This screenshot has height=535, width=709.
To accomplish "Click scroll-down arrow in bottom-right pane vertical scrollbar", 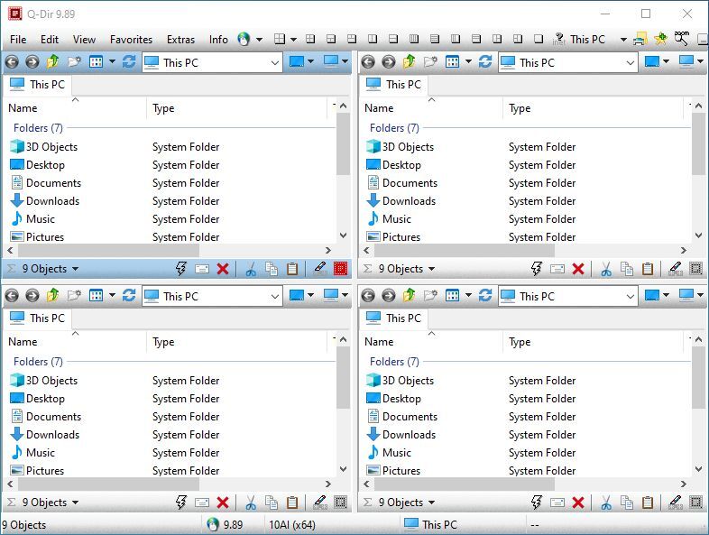I will click(x=698, y=469).
